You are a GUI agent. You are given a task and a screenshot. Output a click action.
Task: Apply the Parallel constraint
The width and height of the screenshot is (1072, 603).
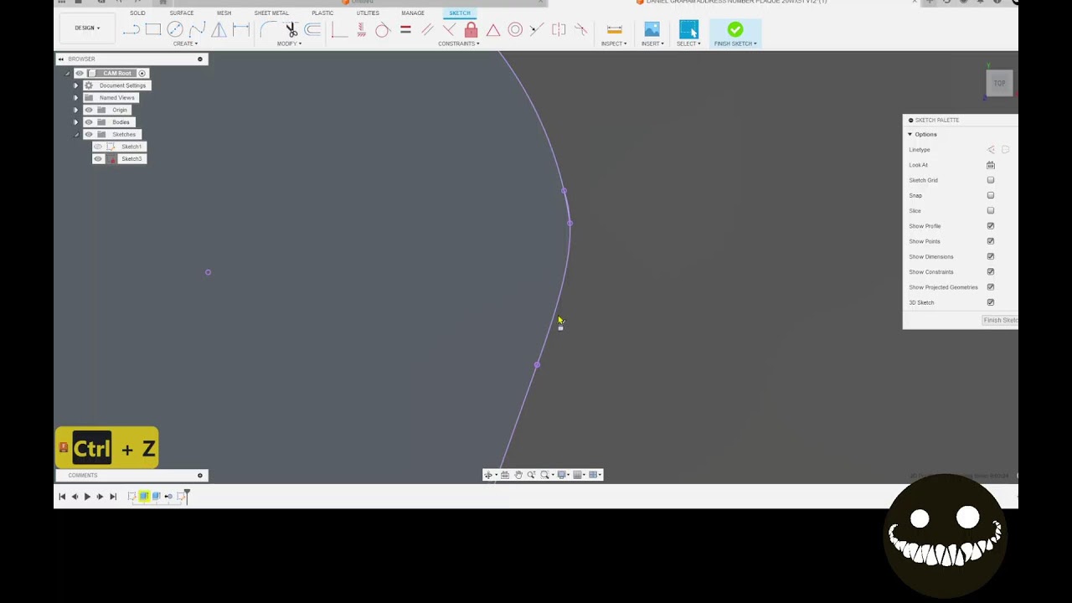coord(427,30)
